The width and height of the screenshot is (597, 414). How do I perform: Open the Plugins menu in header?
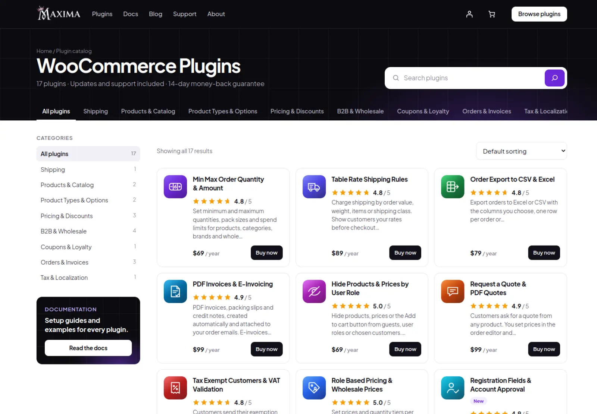click(x=102, y=14)
